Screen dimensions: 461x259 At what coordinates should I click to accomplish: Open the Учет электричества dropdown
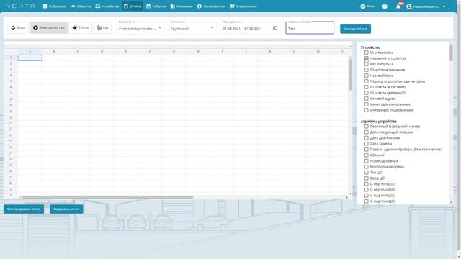(x=140, y=28)
